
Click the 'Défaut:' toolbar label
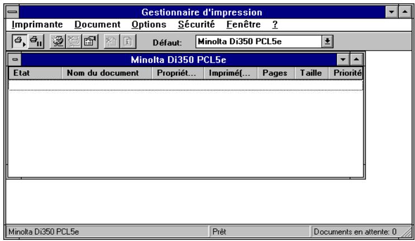(167, 42)
